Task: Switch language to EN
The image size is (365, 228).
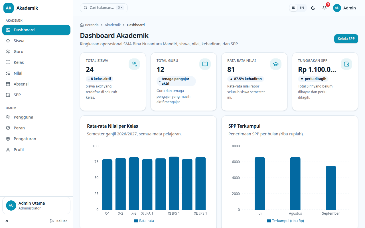Action: (302, 8)
